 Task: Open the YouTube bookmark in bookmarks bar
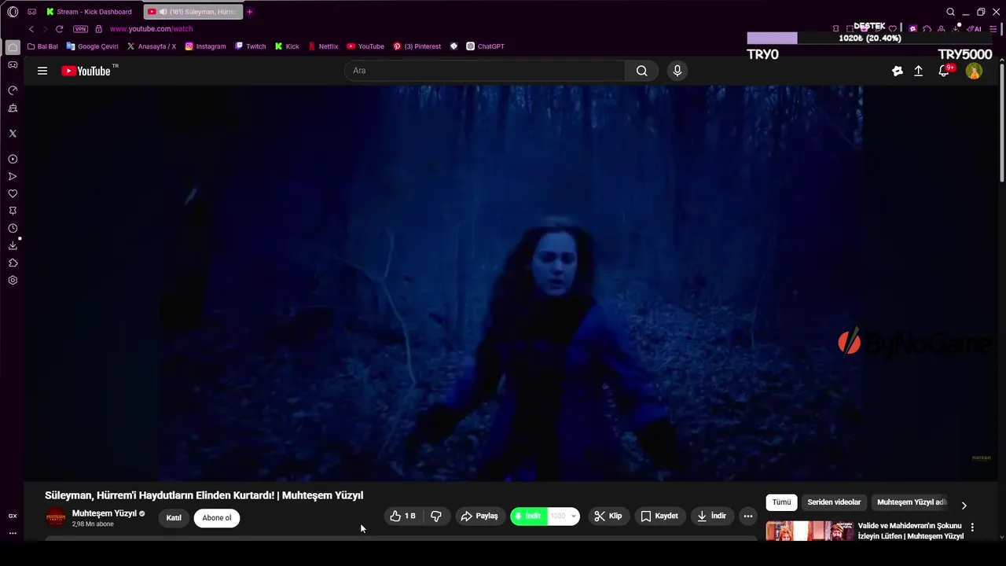[x=365, y=46]
